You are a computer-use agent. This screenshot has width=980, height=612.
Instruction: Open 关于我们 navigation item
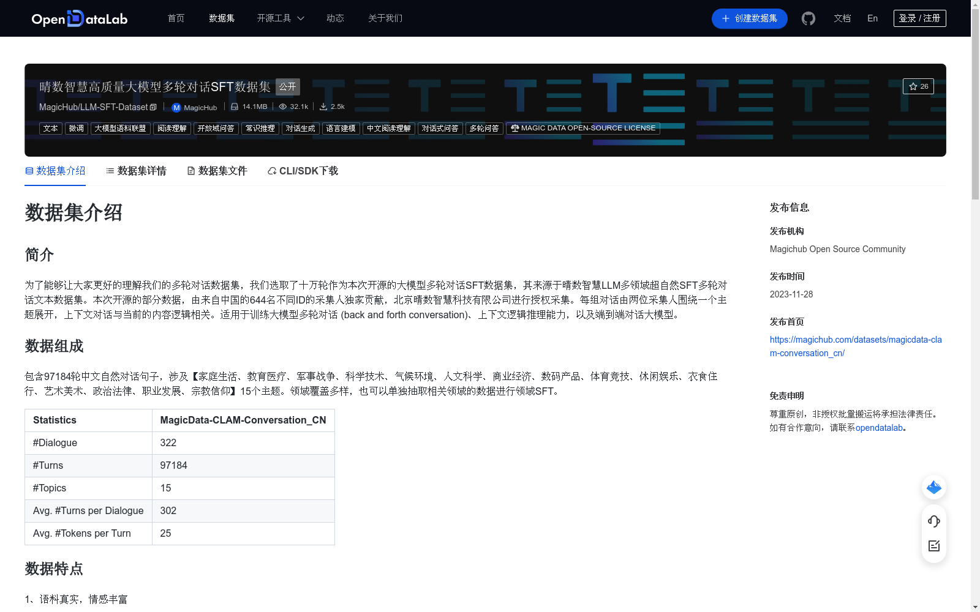385,18
